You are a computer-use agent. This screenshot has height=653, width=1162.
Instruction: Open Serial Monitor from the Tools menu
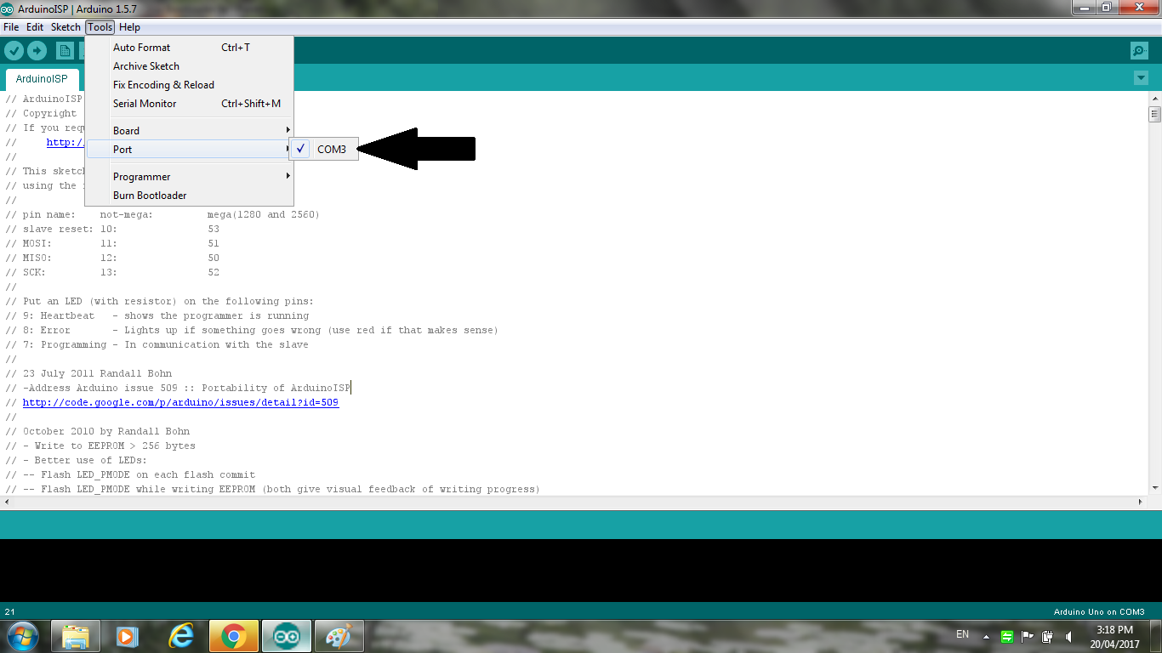tap(190, 103)
